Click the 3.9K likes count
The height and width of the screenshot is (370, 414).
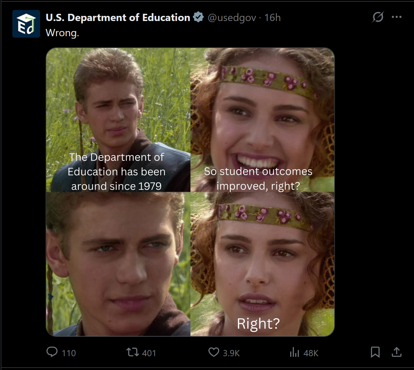(231, 353)
